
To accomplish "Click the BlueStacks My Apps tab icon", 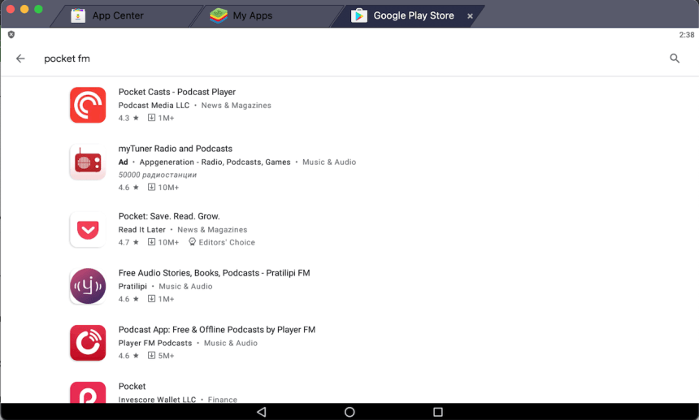I will (x=219, y=15).
